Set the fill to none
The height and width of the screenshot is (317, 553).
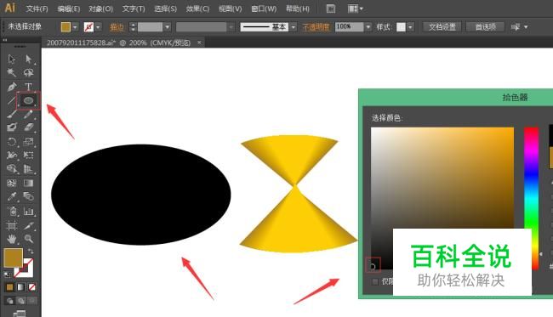click(32, 287)
